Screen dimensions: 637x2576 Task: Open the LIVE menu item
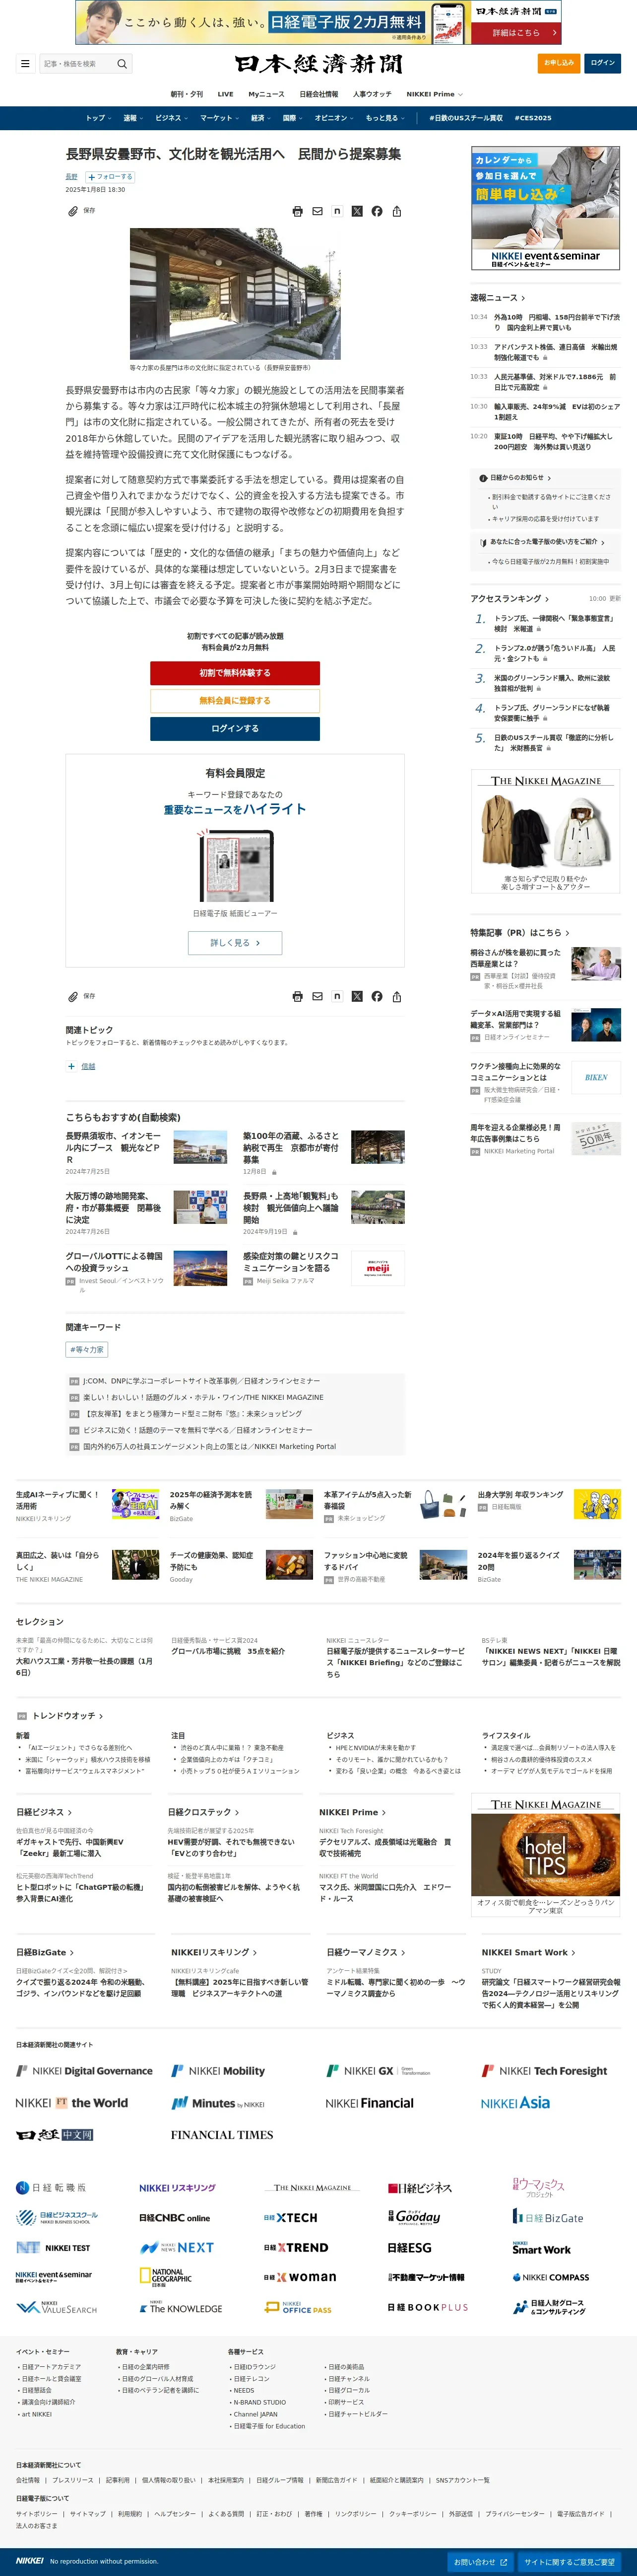coord(226,94)
